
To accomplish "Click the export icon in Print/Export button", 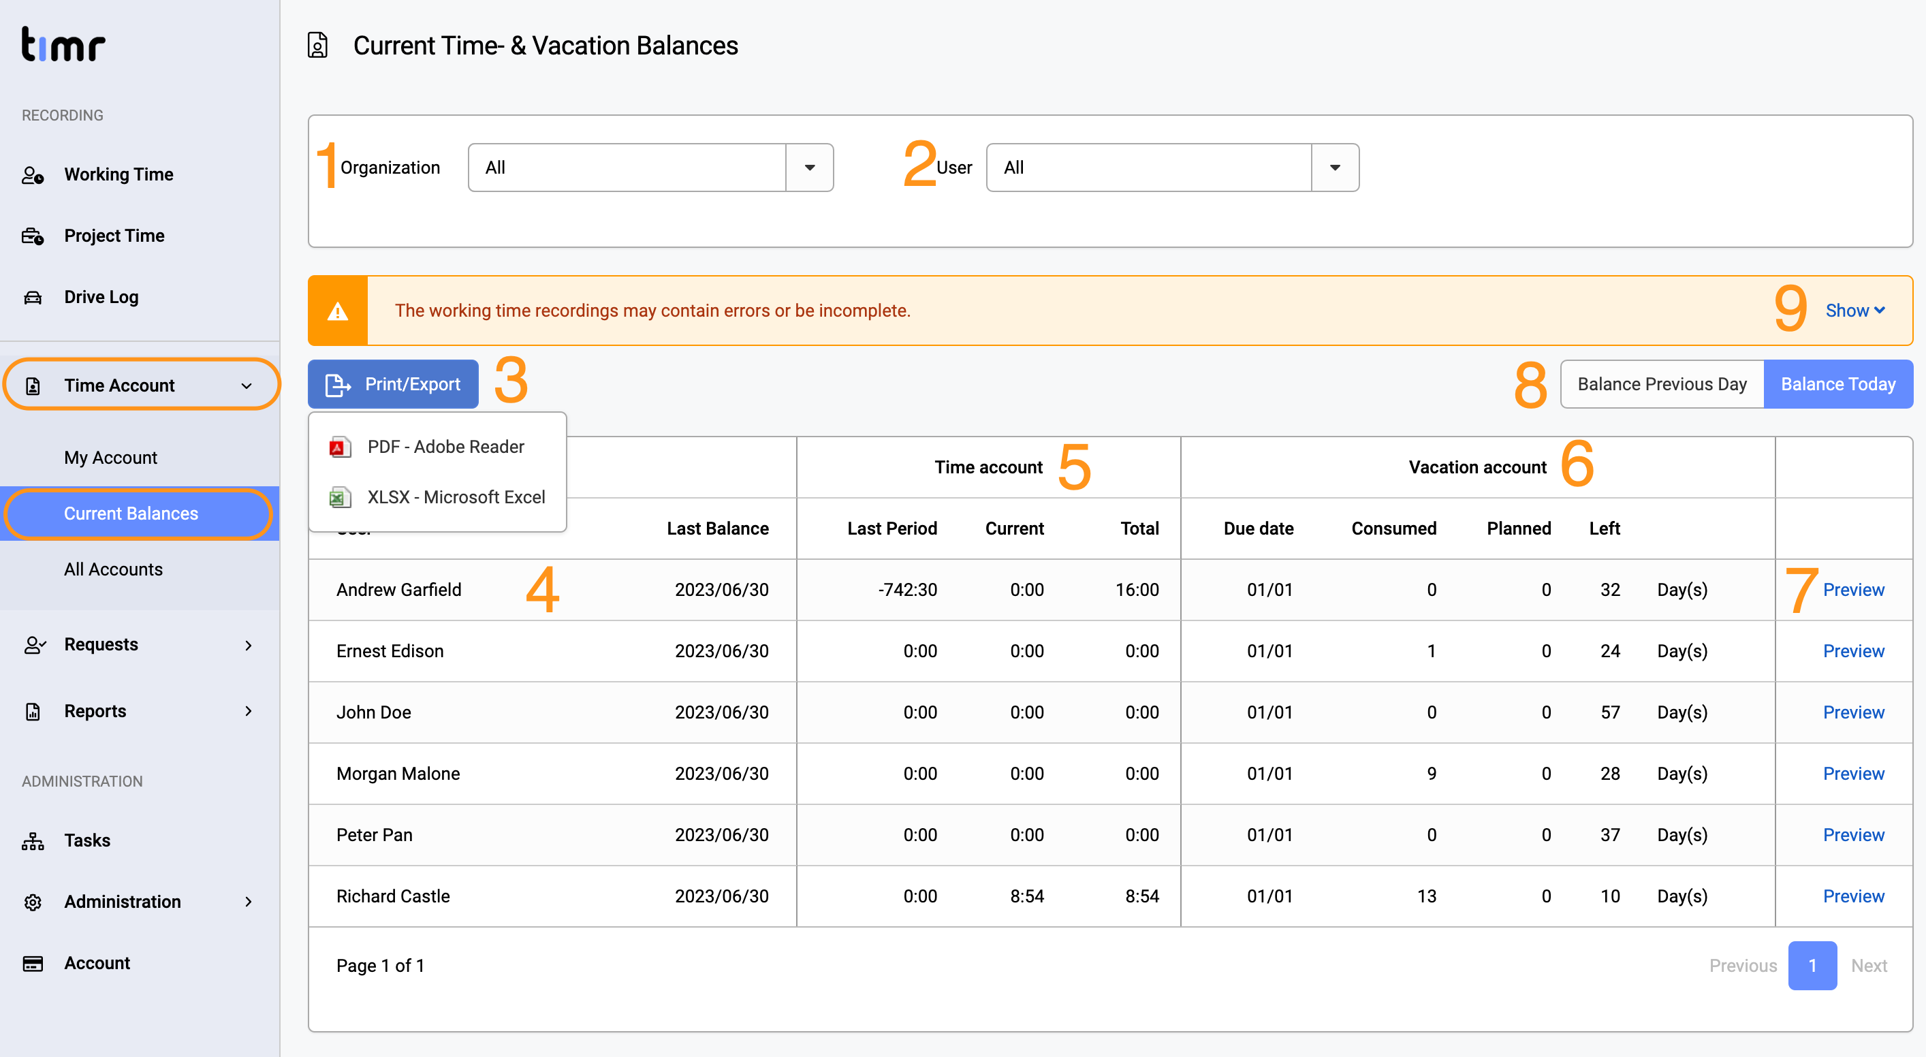I will (338, 385).
